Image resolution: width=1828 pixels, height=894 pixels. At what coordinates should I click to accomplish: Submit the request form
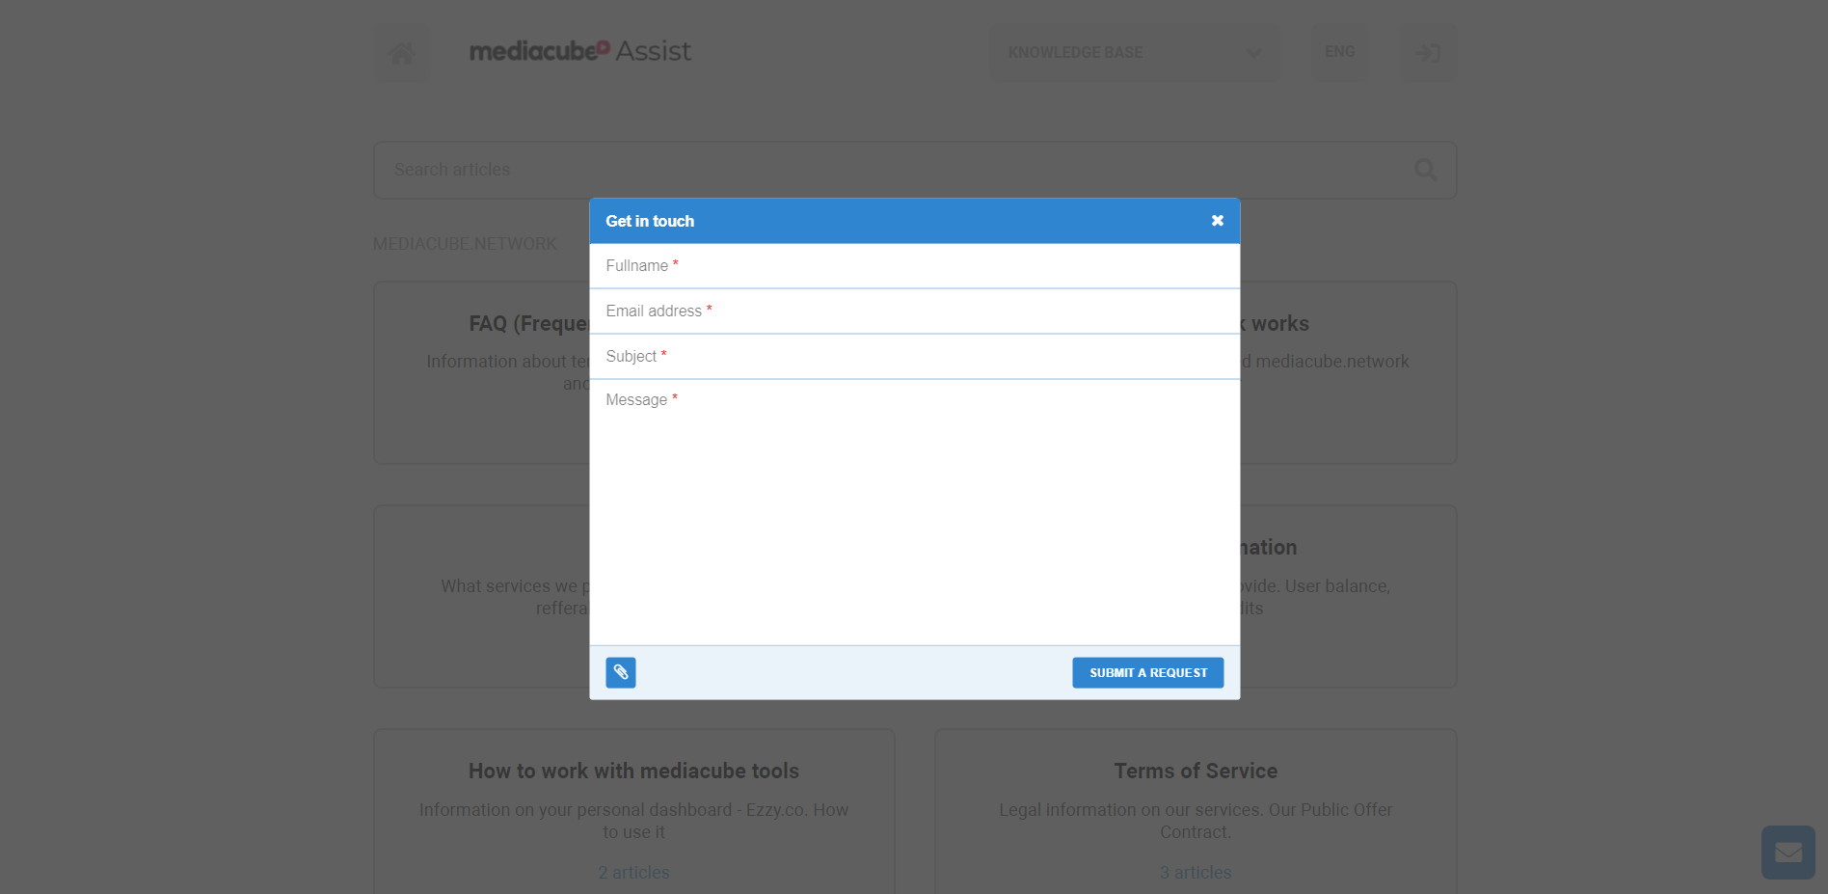pos(1147,672)
